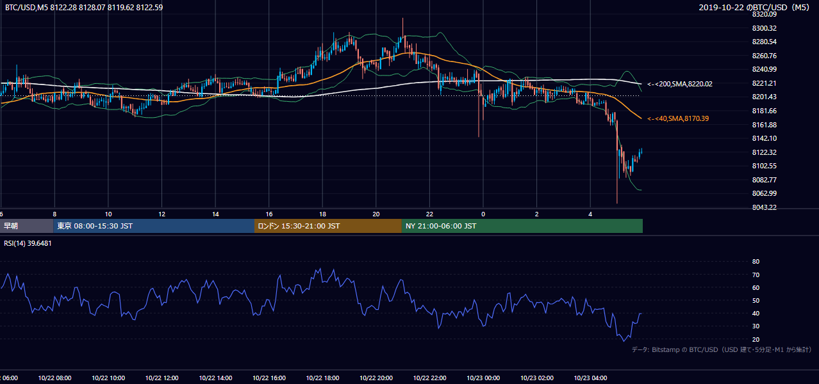Click hour label 12 under the price chart
This screenshot has width=819, height=384.
coord(161,214)
